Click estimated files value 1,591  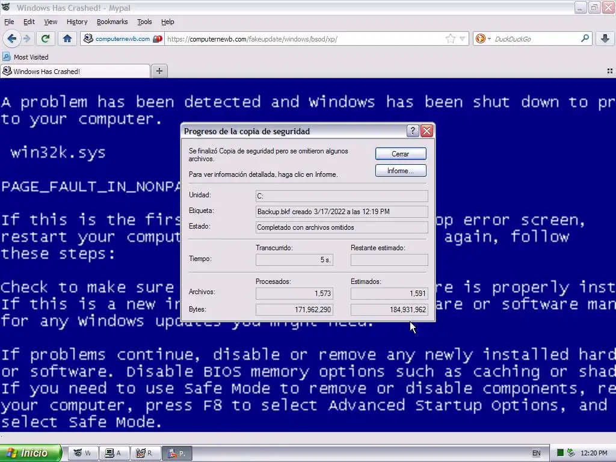click(389, 293)
